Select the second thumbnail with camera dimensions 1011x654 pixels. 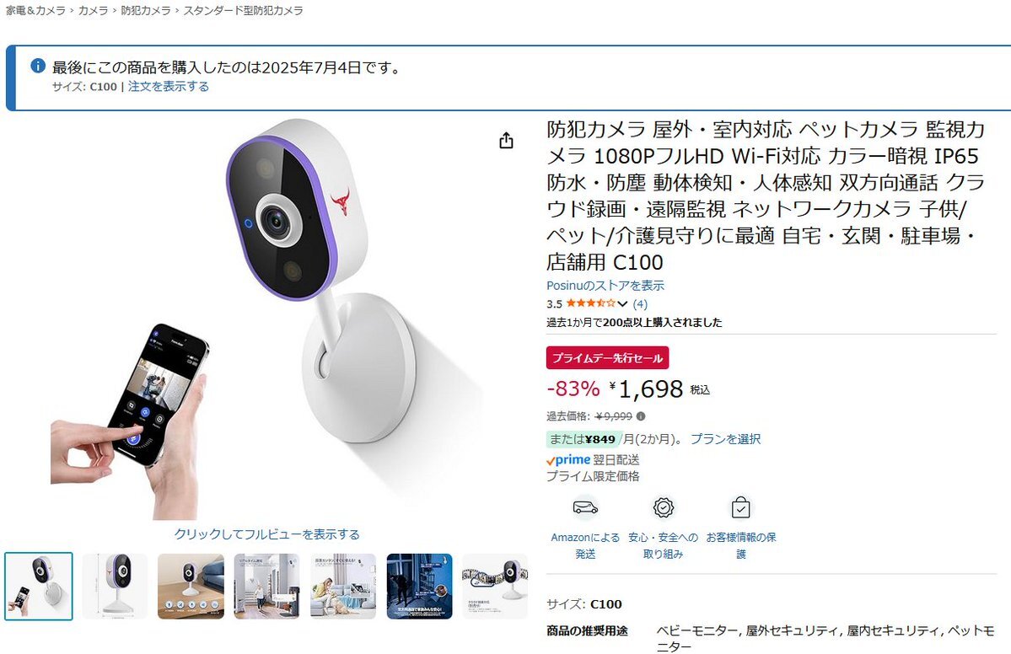[115, 587]
